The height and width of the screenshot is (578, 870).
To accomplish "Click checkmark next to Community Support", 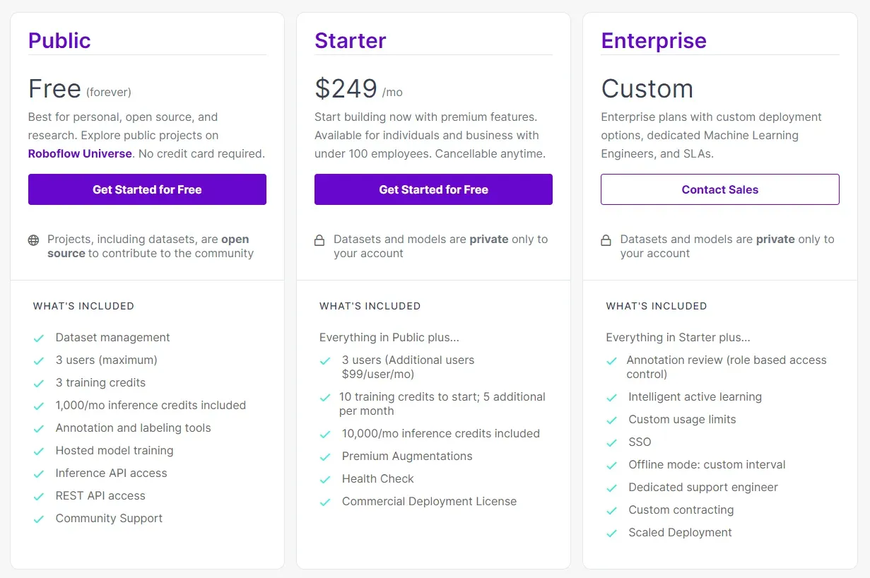I will tap(39, 519).
